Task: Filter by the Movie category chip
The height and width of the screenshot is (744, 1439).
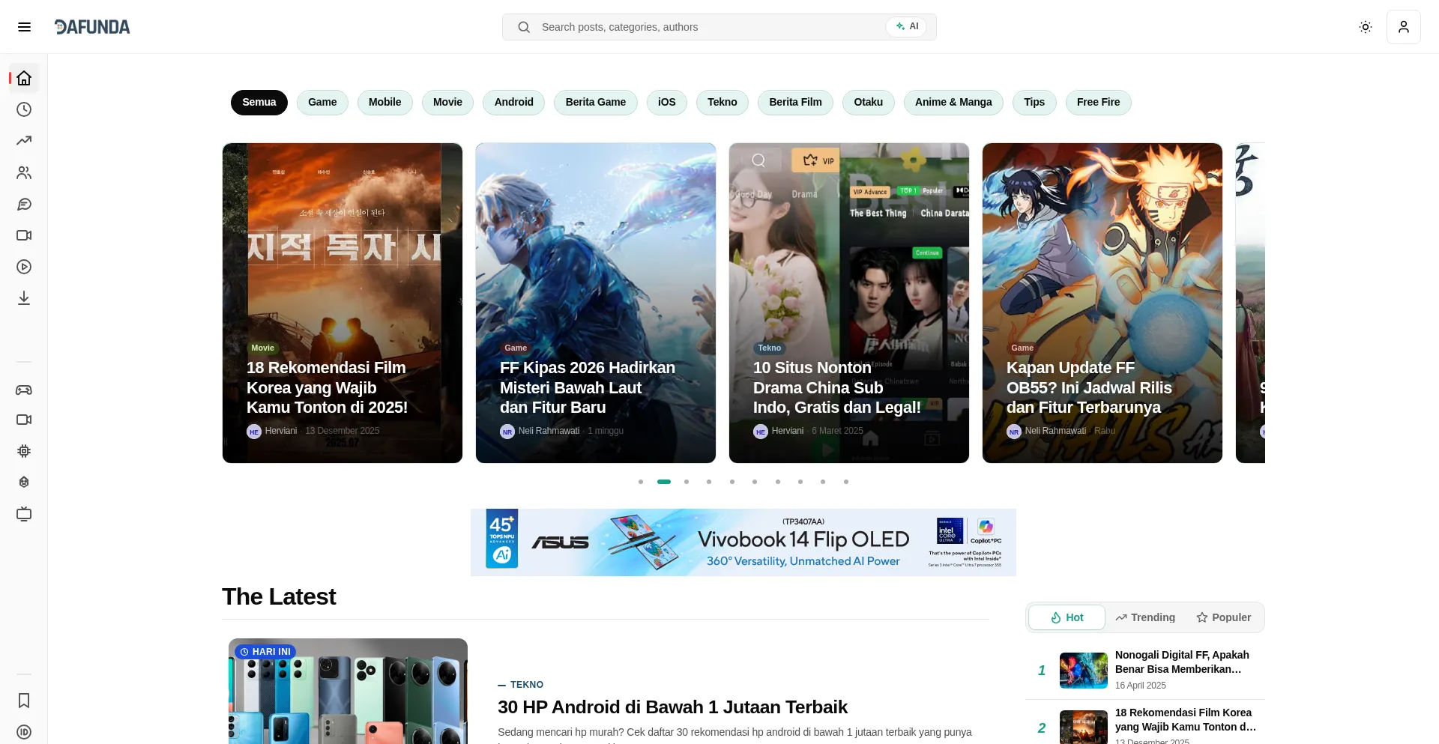Action: pyautogui.click(x=447, y=103)
